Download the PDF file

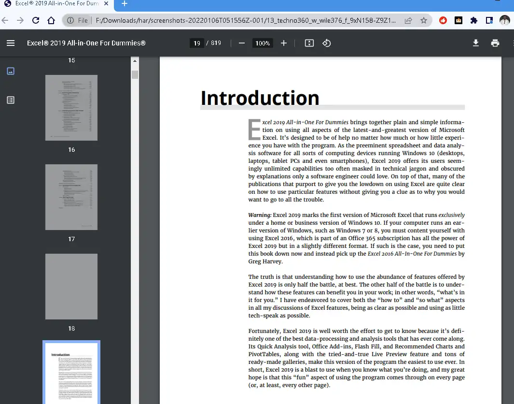tap(476, 43)
